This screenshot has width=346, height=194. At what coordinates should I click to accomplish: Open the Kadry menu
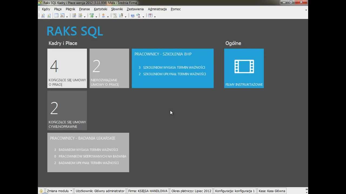point(46,9)
